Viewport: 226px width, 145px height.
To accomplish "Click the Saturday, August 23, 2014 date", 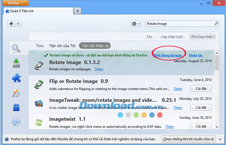I will (x=193, y=61).
